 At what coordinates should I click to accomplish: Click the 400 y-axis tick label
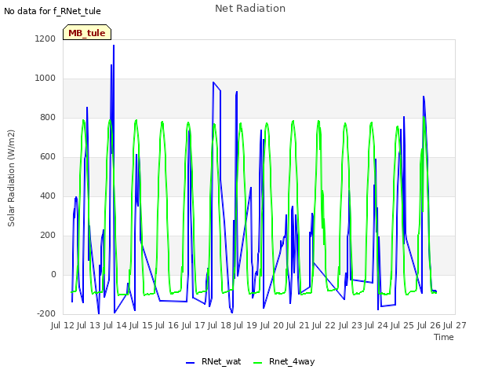pos(48,196)
